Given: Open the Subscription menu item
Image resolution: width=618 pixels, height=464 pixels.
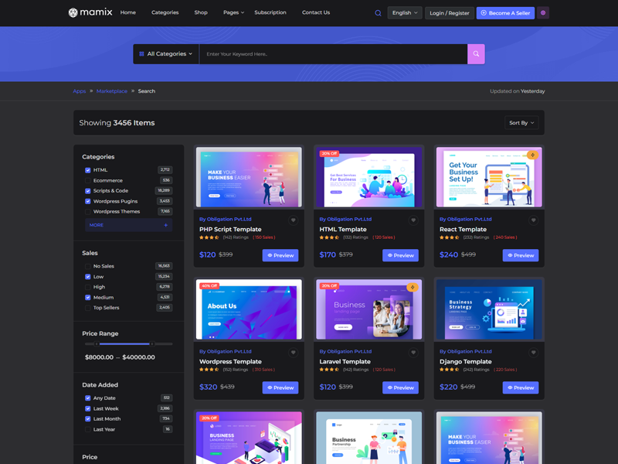Looking at the screenshot, I should 270,12.
